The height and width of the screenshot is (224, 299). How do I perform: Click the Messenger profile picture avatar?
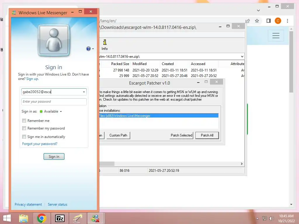point(54,40)
